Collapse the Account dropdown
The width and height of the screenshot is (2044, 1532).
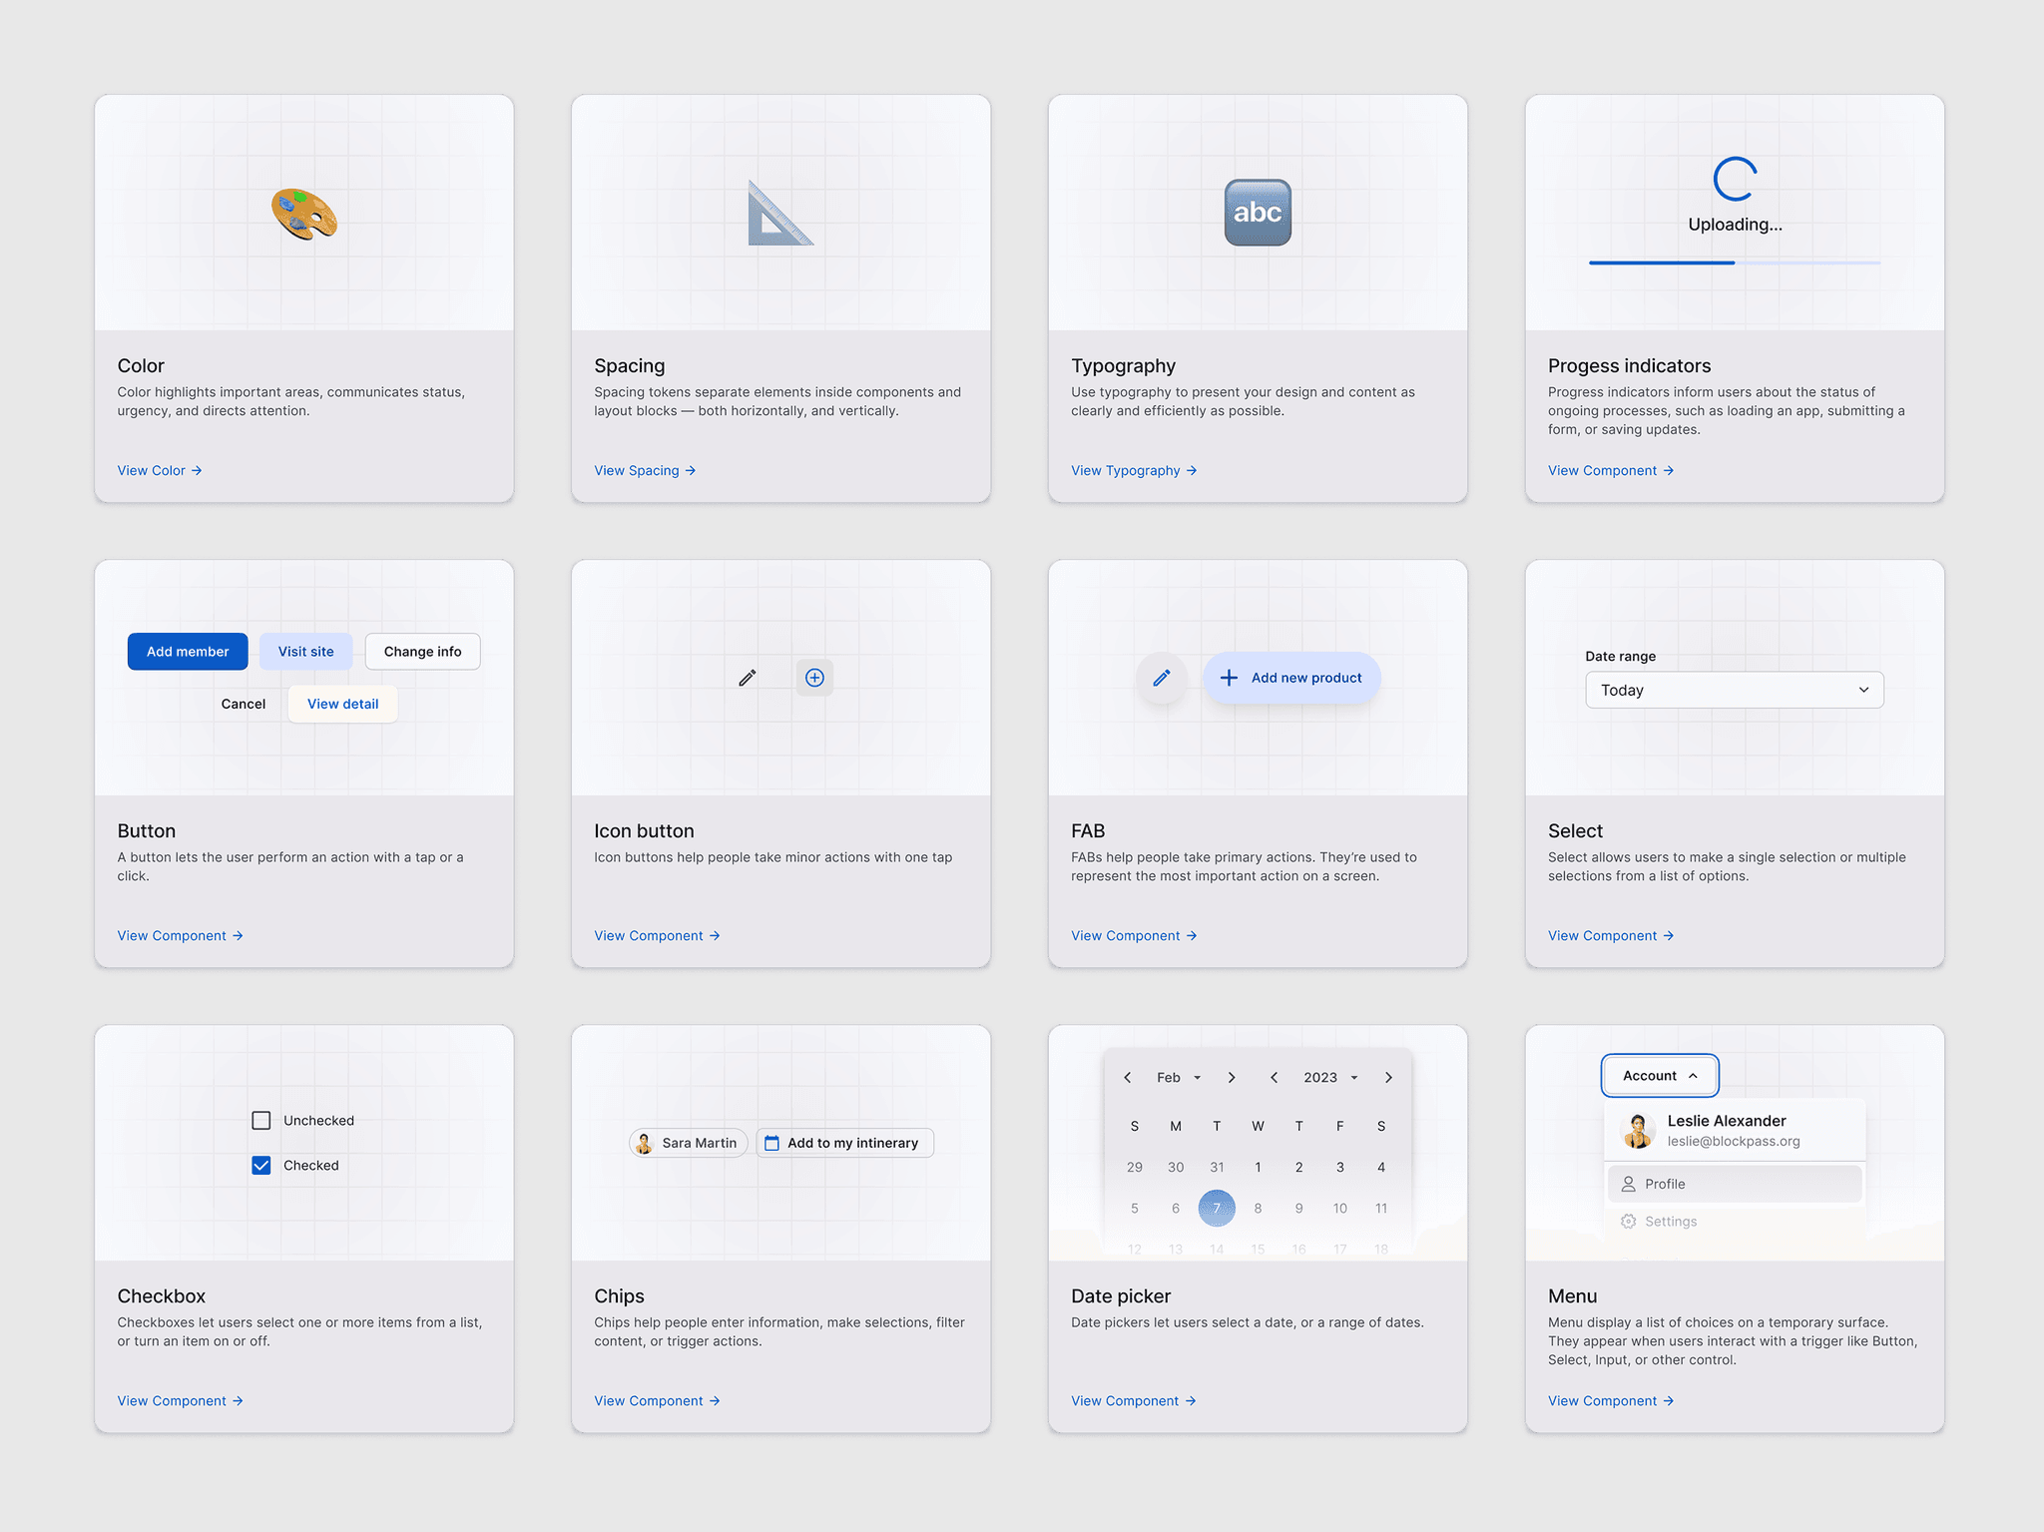coord(1659,1075)
